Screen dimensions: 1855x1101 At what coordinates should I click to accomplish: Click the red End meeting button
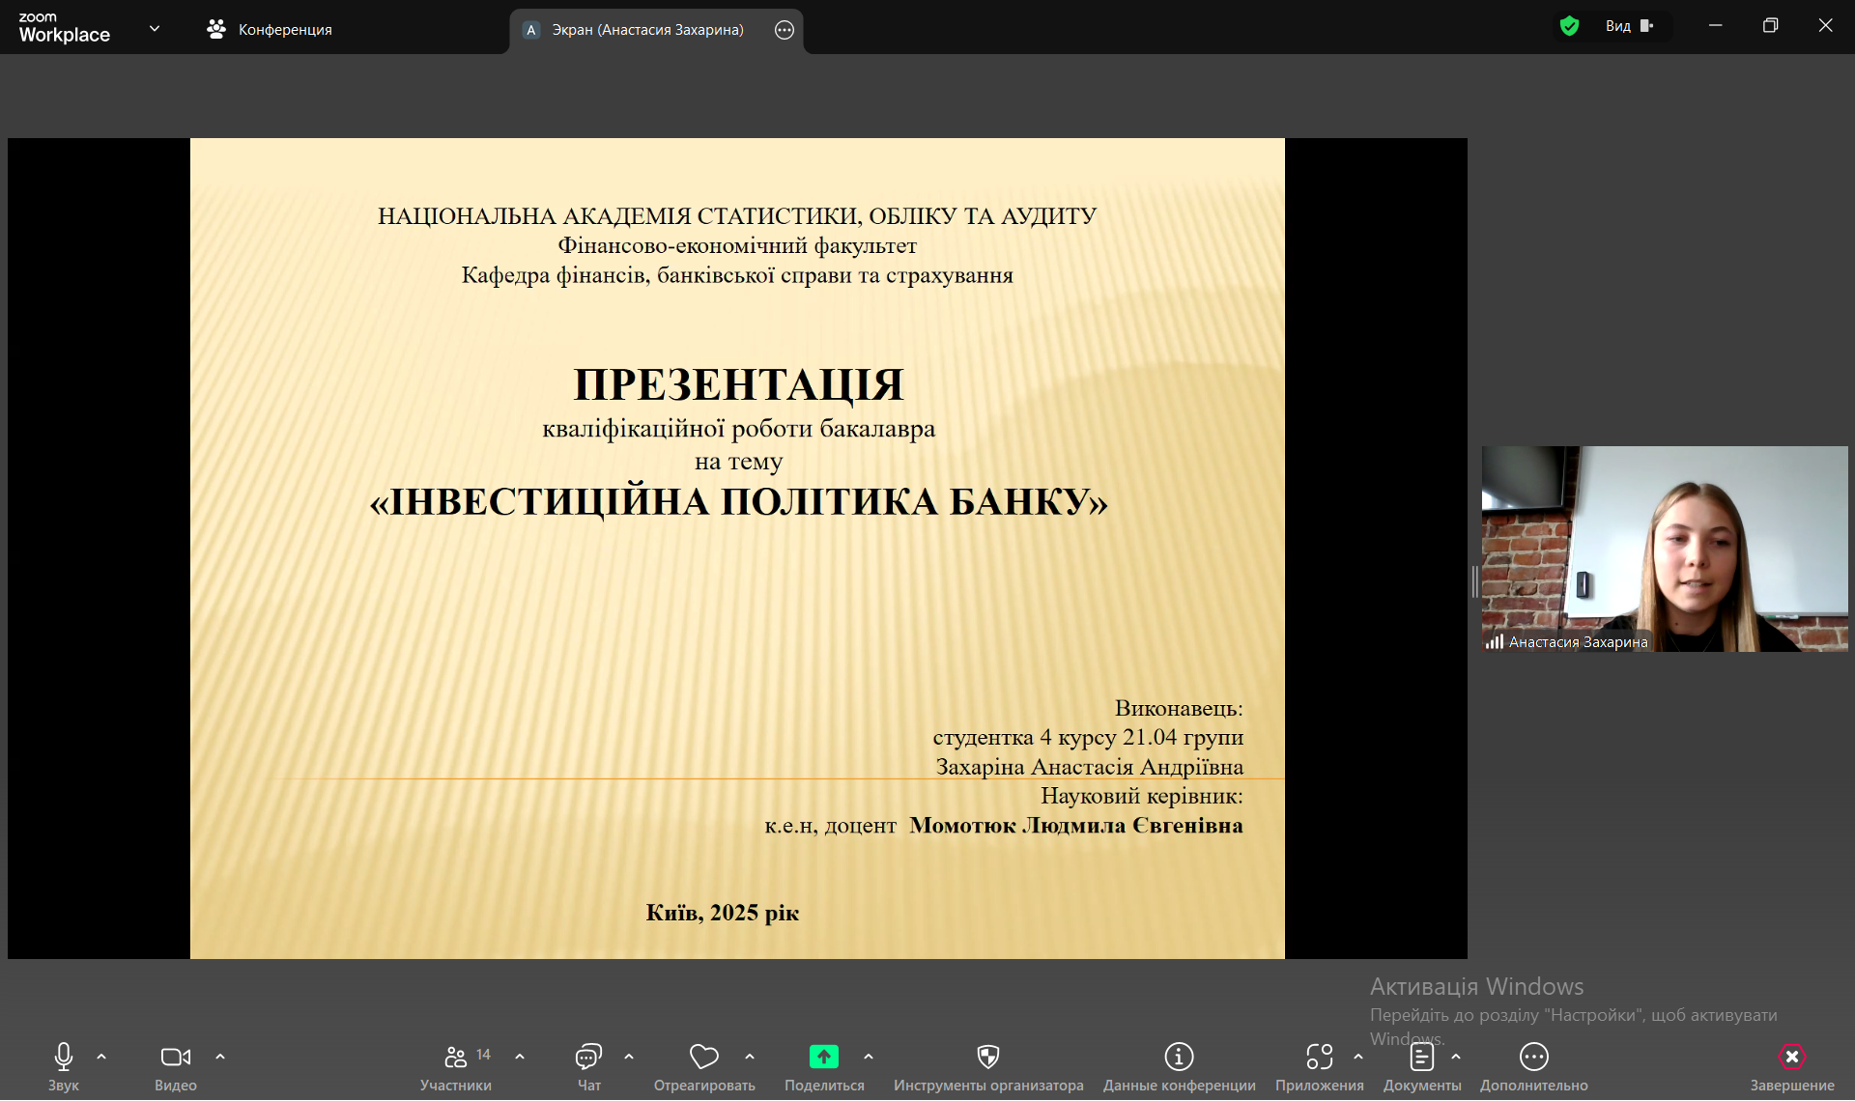tap(1791, 1057)
